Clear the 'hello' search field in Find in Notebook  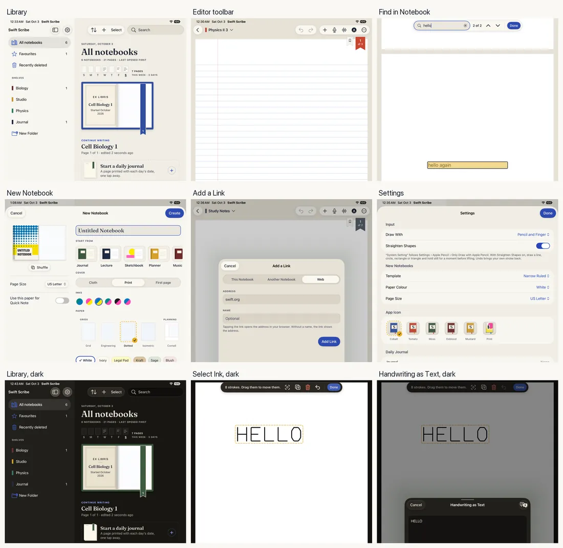[x=465, y=26]
